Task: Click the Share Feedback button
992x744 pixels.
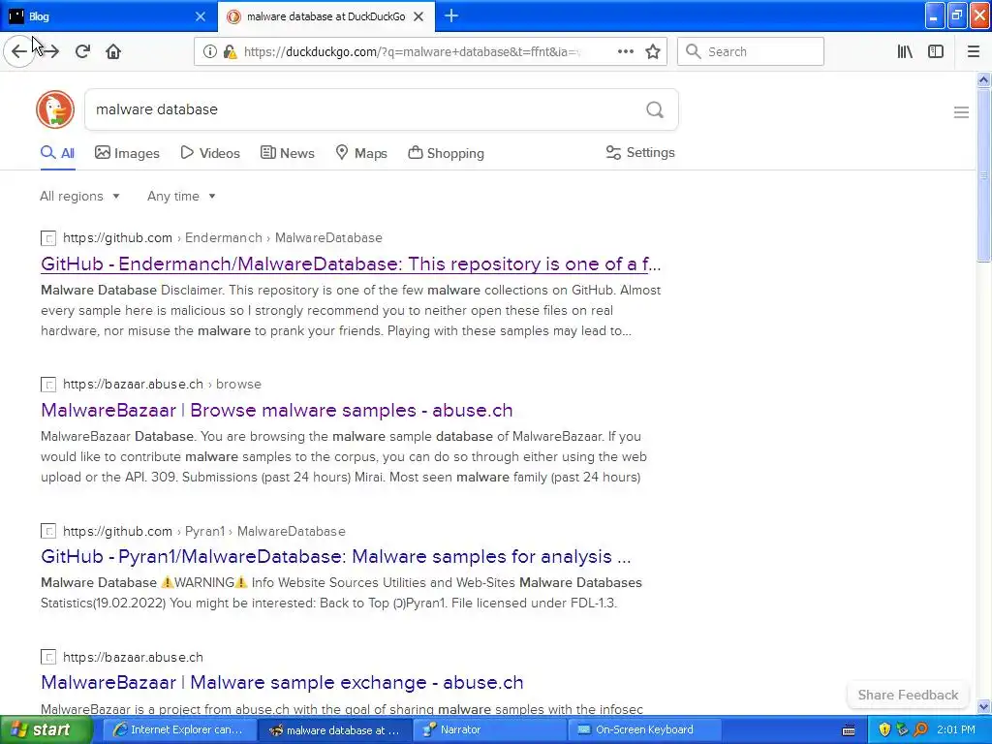Action: [x=908, y=695]
